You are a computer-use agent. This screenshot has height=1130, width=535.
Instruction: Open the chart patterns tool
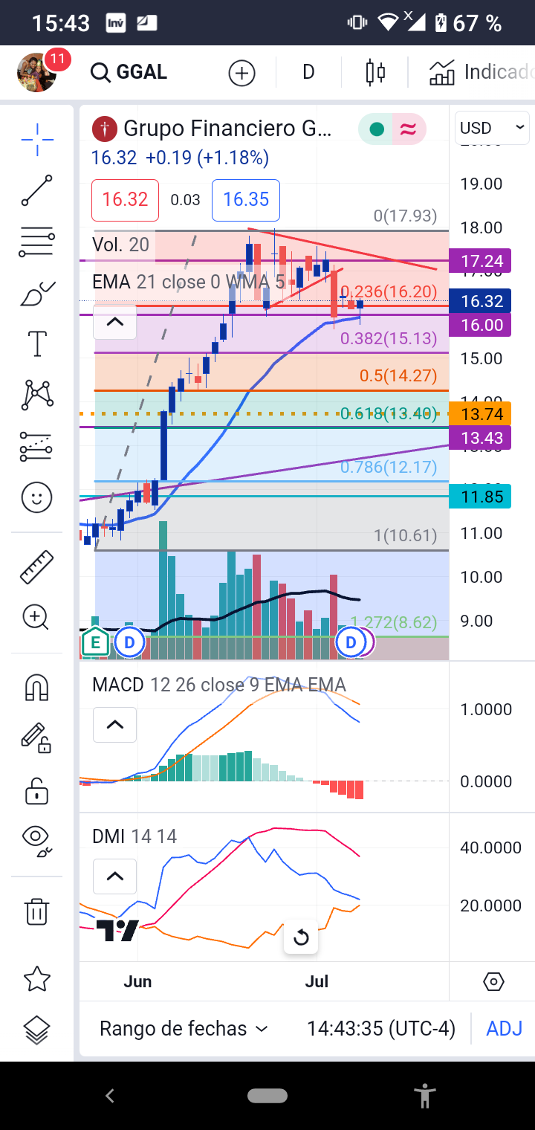coord(37,395)
